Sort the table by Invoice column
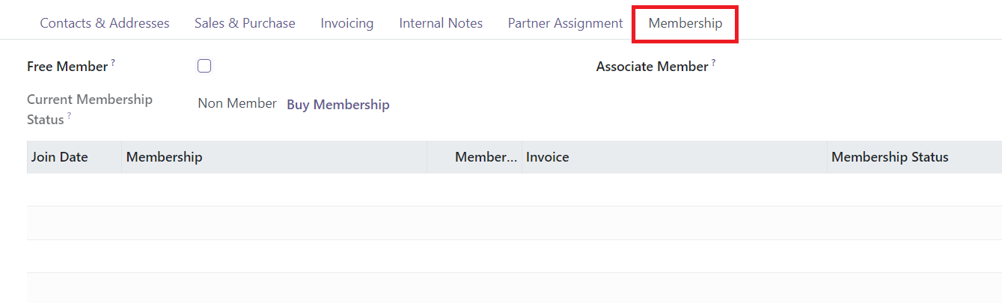The image size is (1002, 303). pos(548,157)
